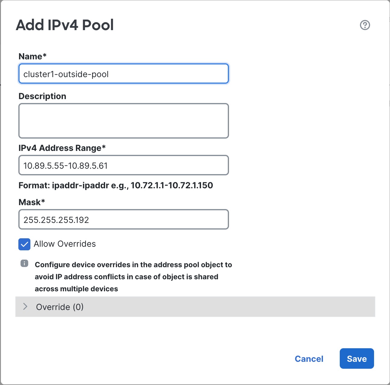
Task: Select the Mask field showing 255.255.255.192
Action: click(123, 219)
